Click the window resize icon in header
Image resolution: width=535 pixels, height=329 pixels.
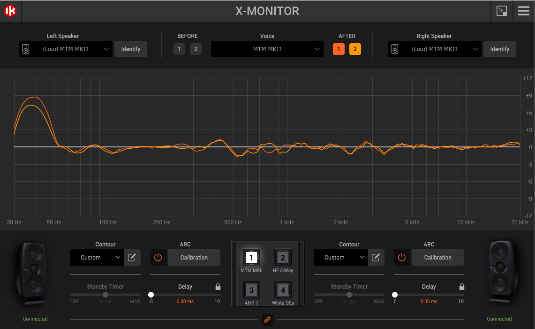pos(502,11)
